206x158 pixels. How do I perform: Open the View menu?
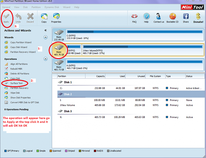pos(17,7)
